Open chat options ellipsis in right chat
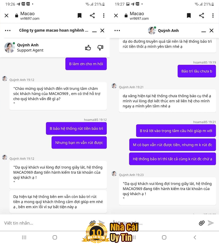This screenshot has width=219, height=244. click(x=117, y=31)
